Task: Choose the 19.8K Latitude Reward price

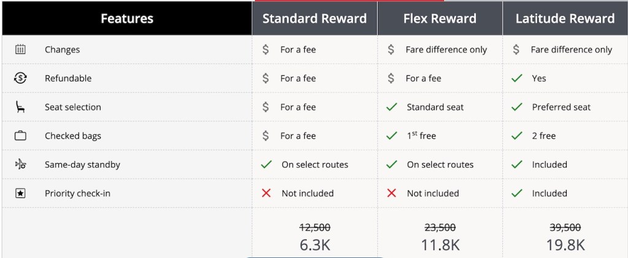Action: pyautogui.click(x=565, y=245)
